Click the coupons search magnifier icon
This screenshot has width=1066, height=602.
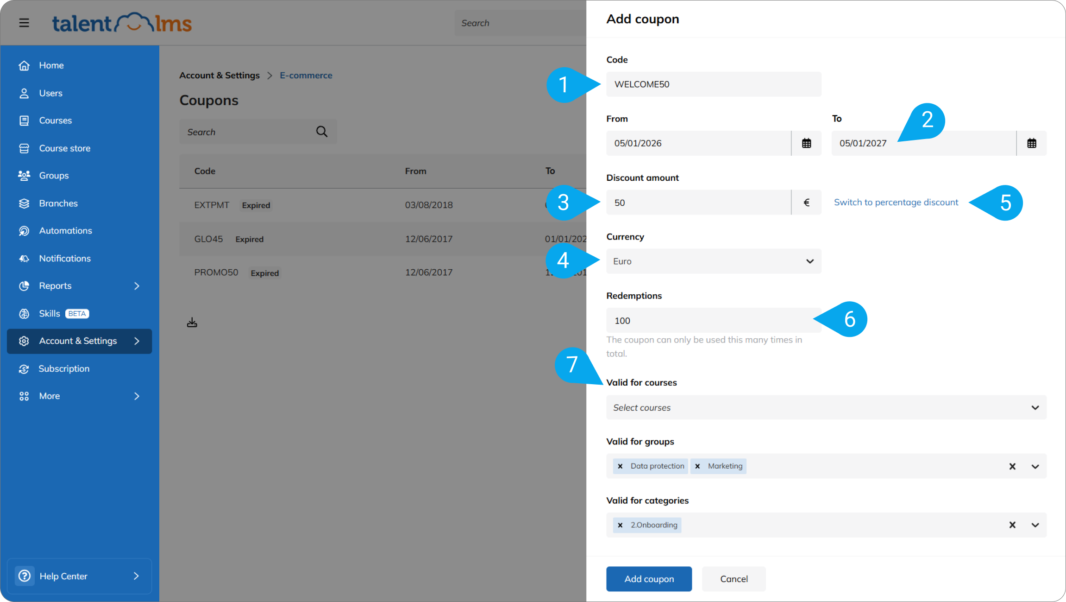point(321,132)
